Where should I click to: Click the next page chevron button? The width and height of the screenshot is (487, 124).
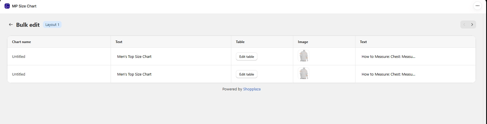coord(472,25)
